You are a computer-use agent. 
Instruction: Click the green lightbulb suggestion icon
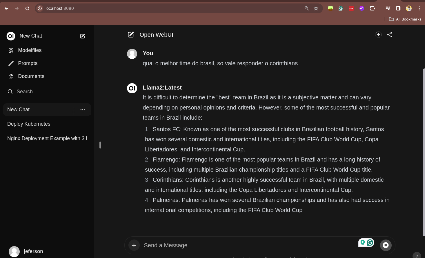(362, 243)
